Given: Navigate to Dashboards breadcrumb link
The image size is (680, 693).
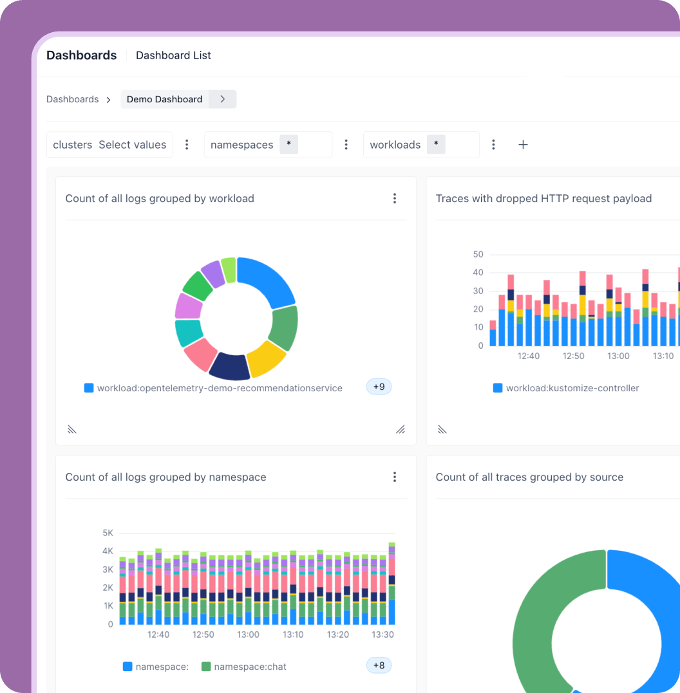Looking at the screenshot, I should pyautogui.click(x=73, y=99).
